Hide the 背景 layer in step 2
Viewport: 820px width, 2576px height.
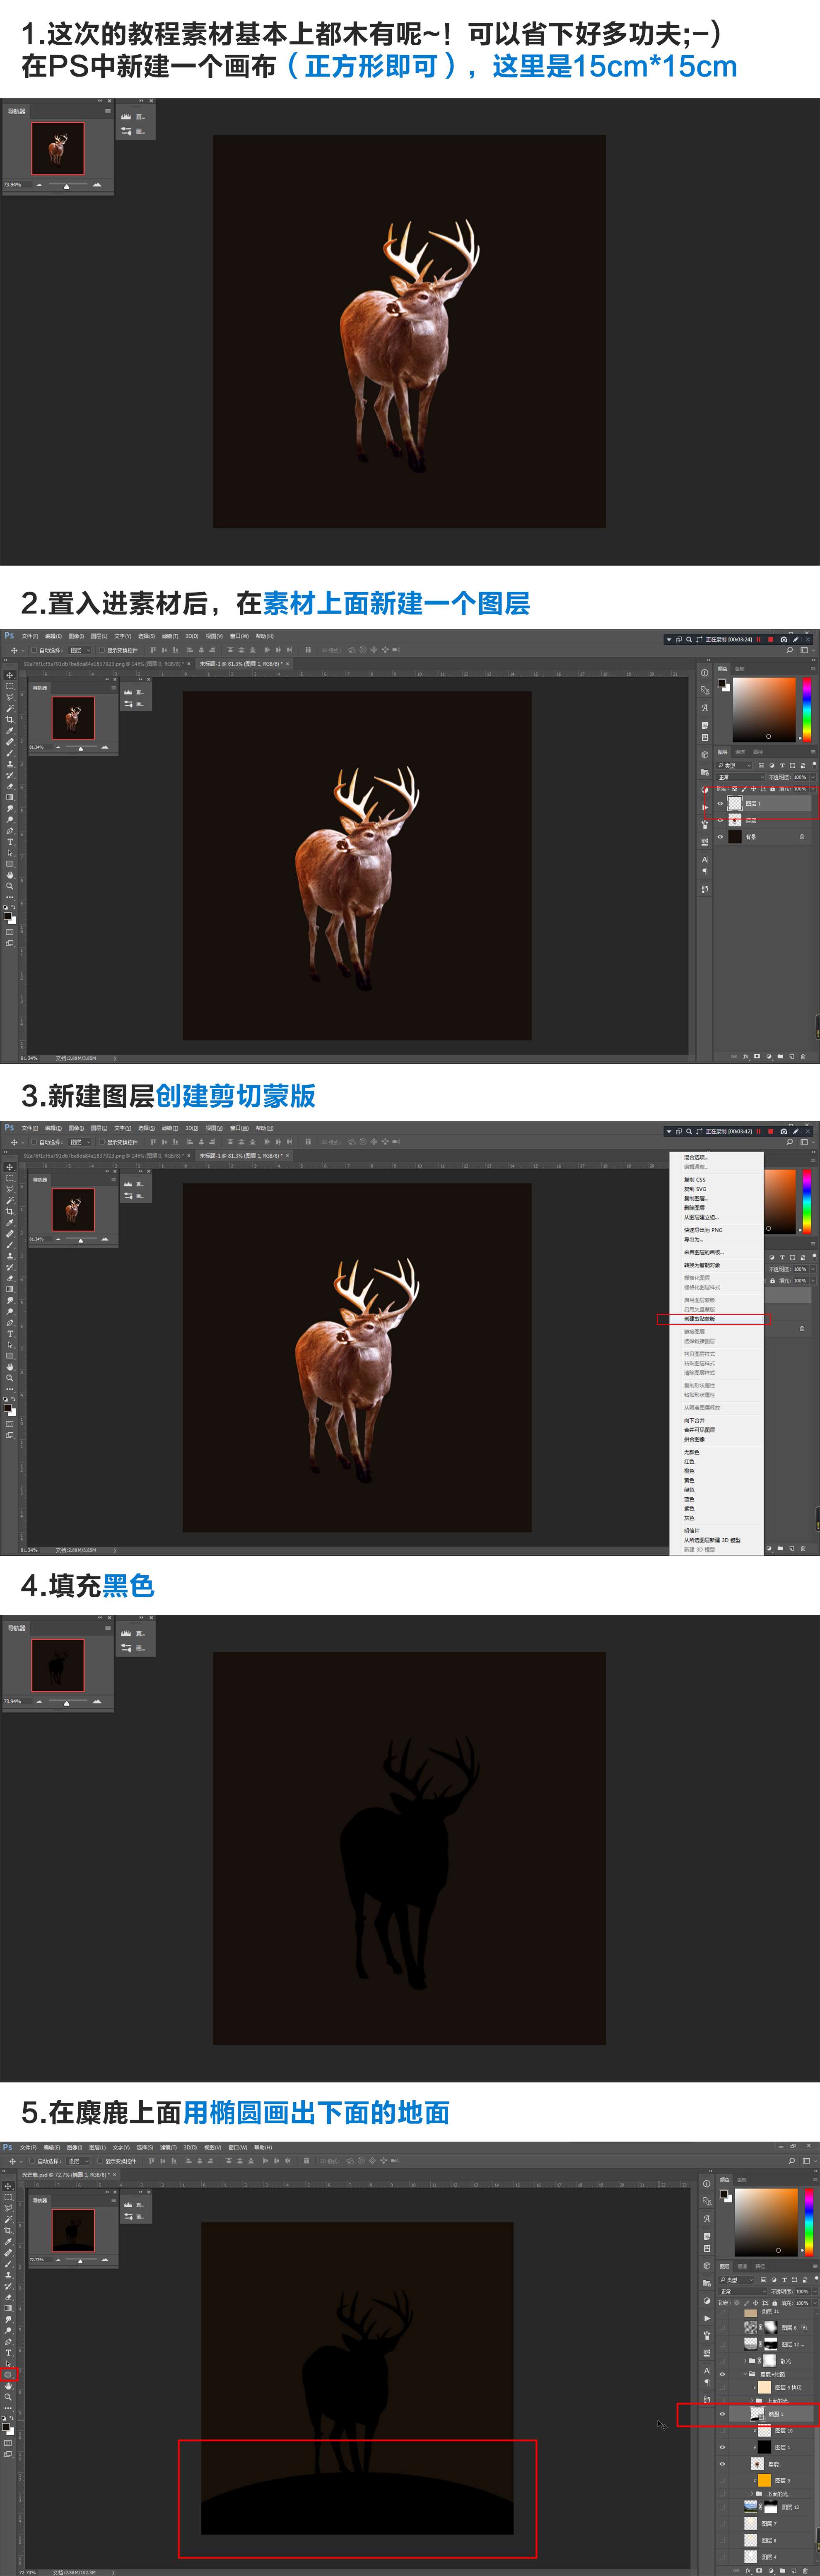click(x=720, y=837)
